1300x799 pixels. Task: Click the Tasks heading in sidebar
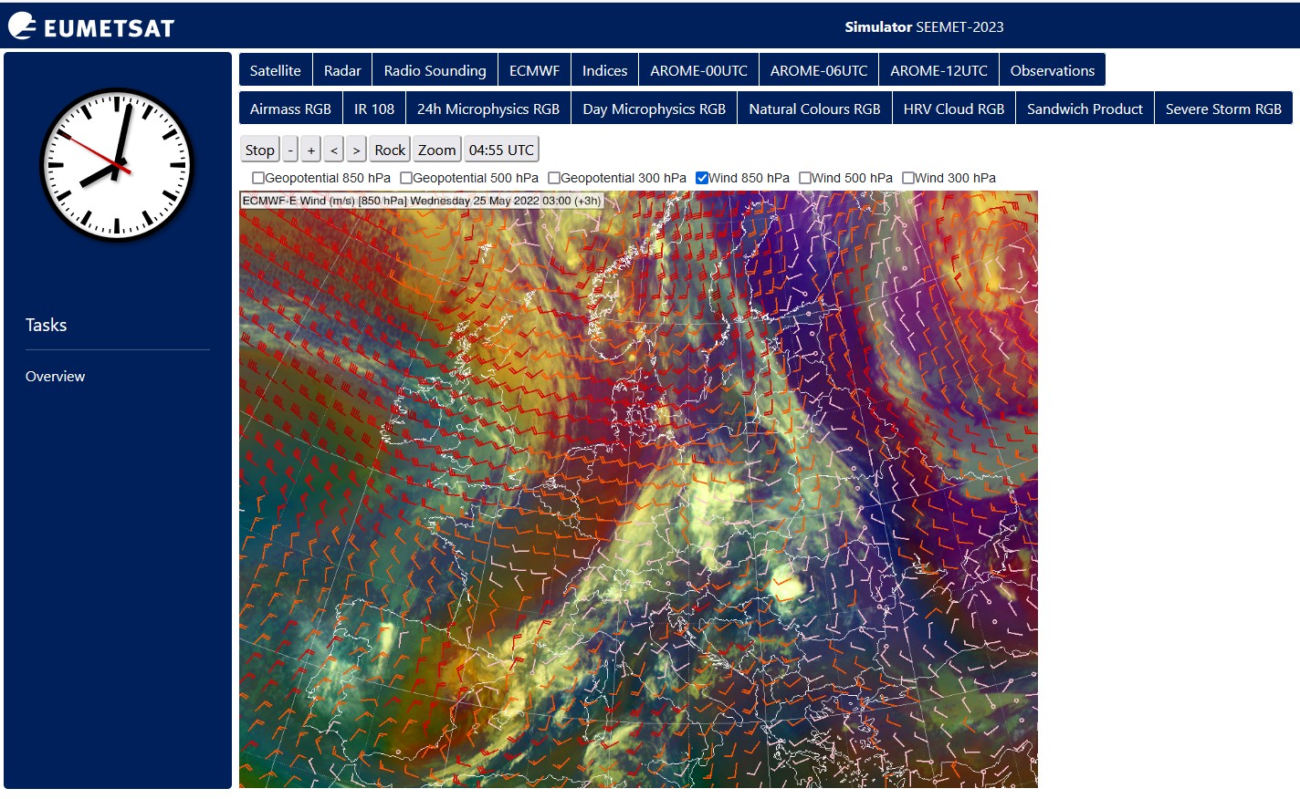pos(46,325)
